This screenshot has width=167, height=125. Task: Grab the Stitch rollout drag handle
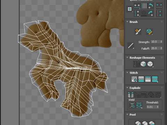click(162, 73)
